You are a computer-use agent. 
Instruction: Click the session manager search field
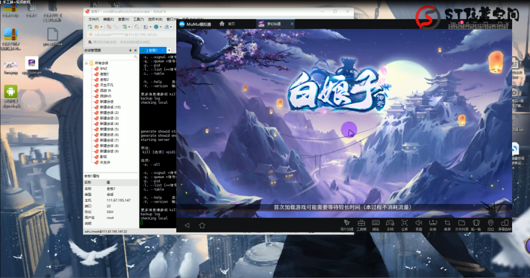click(111, 57)
